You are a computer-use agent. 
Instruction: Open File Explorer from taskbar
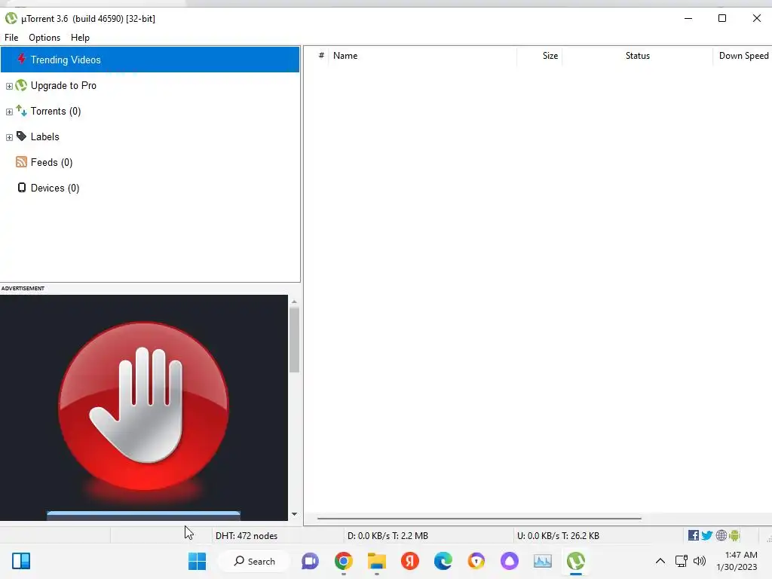(377, 561)
